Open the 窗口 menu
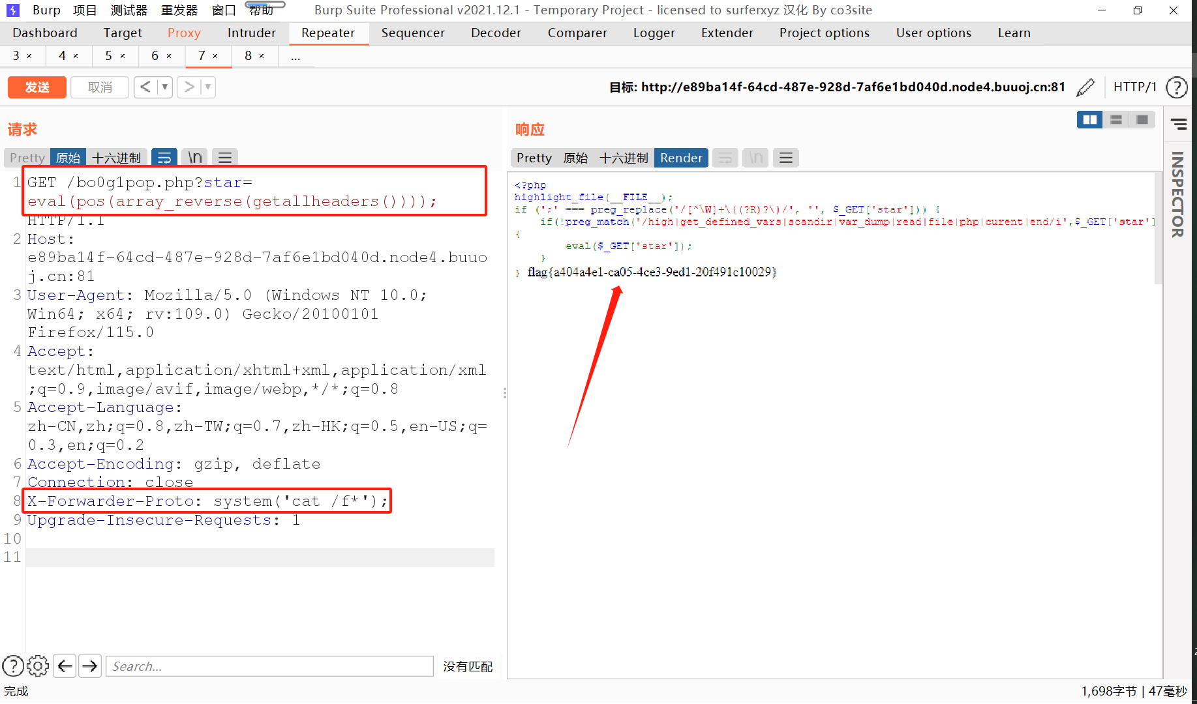Image resolution: width=1197 pixels, height=704 pixels. tap(224, 10)
